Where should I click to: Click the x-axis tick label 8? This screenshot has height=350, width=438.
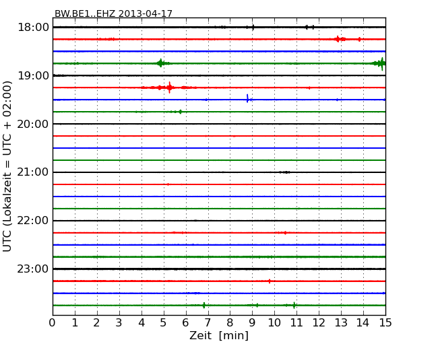coord(230,322)
